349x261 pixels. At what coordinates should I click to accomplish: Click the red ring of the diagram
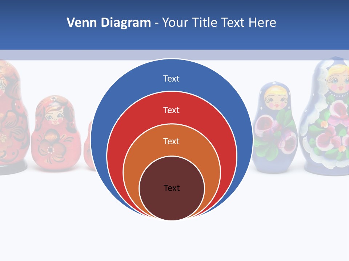pyautogui.click(x=115, y=156)
